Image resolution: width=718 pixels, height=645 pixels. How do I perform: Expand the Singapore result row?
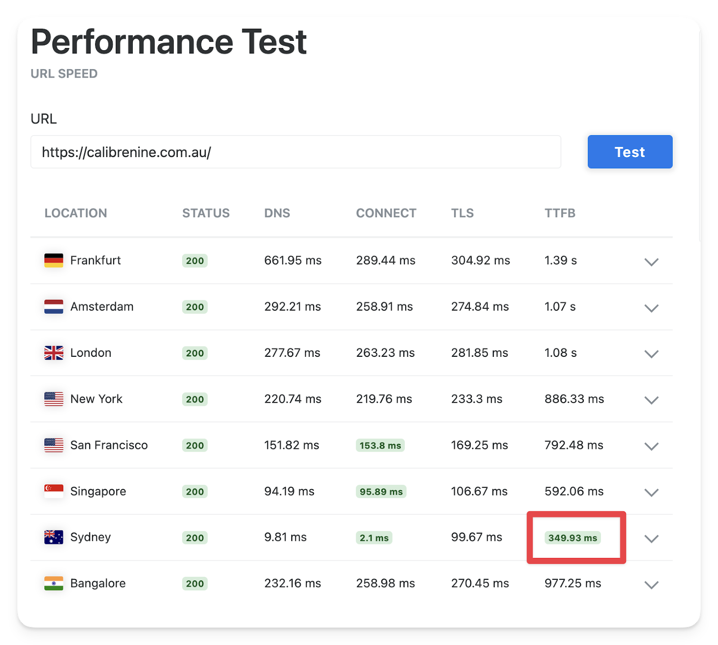point(651,492)
